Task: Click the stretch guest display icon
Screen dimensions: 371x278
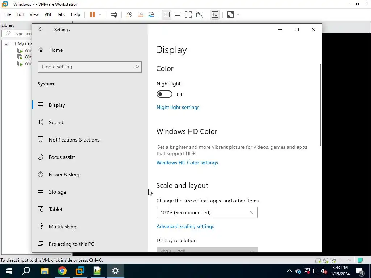Action: 230,14
